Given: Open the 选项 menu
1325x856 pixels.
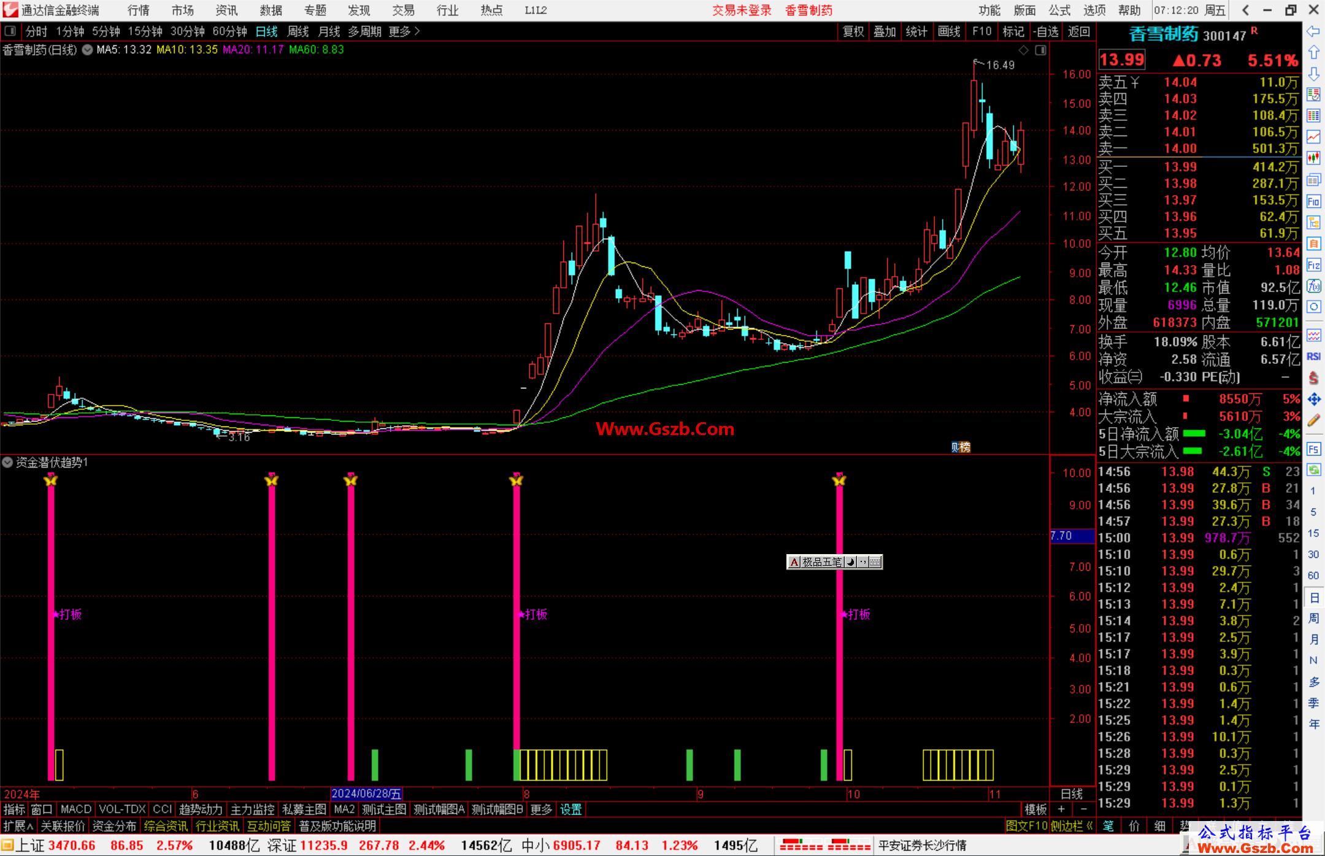Looking at the screenshot, I should (1094, 10).
